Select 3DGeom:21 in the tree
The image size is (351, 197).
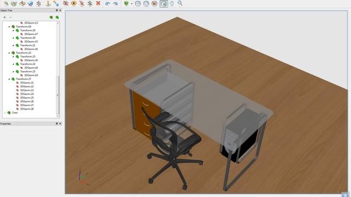tap(27, 83)
